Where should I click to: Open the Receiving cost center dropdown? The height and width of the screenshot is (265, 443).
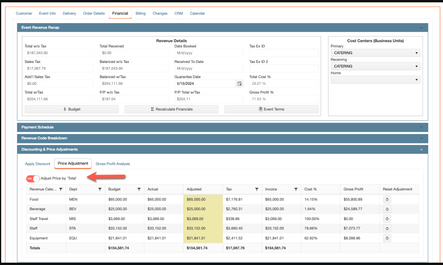375,66
